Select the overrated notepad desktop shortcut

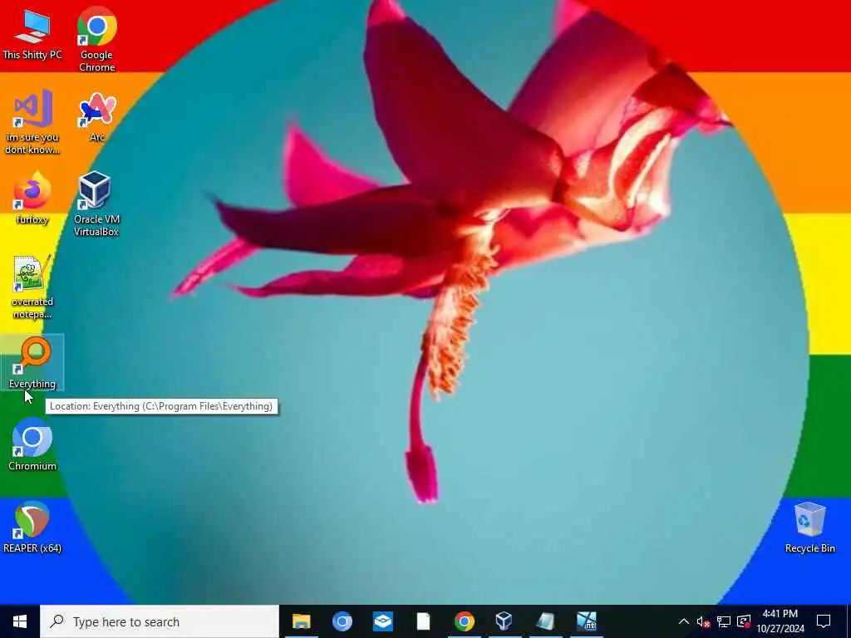(32, 287)
